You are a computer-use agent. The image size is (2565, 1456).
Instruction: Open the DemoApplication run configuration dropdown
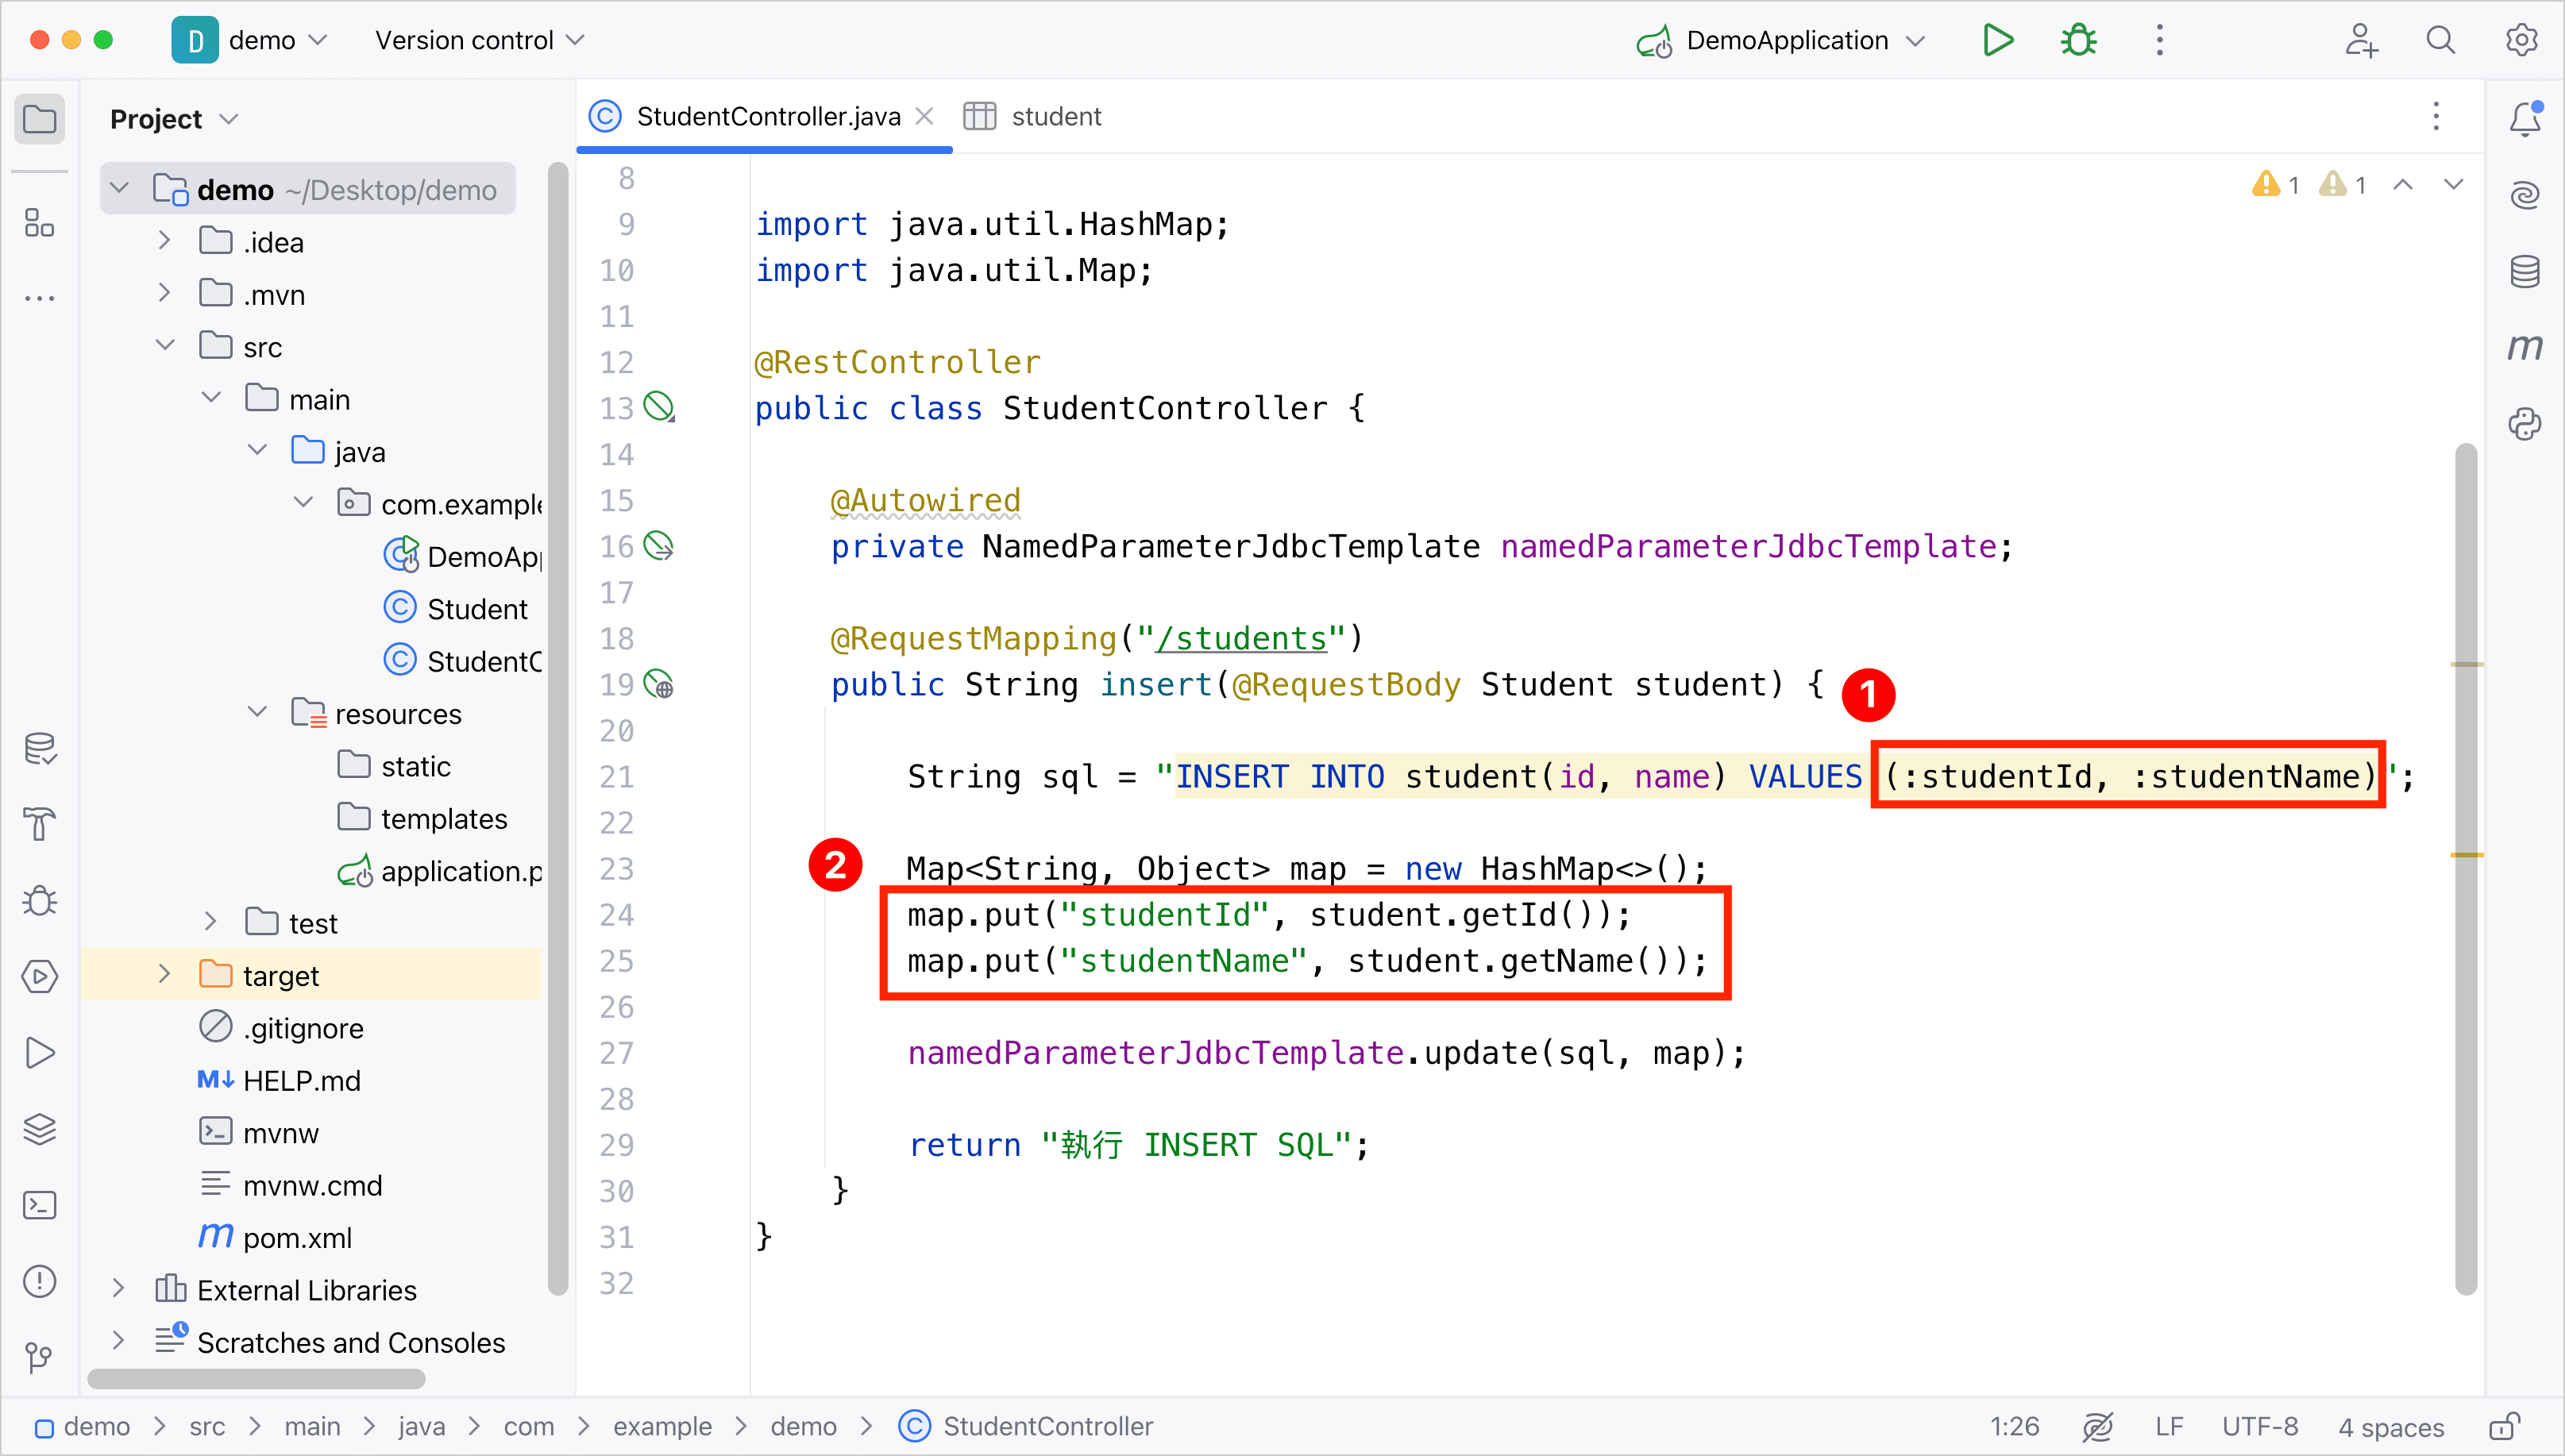click(x=1781, y=40)
